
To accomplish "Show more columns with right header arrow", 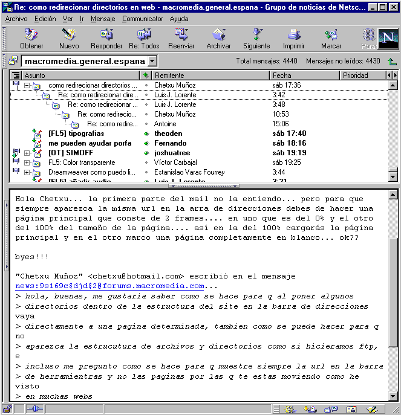I will 395,76.
